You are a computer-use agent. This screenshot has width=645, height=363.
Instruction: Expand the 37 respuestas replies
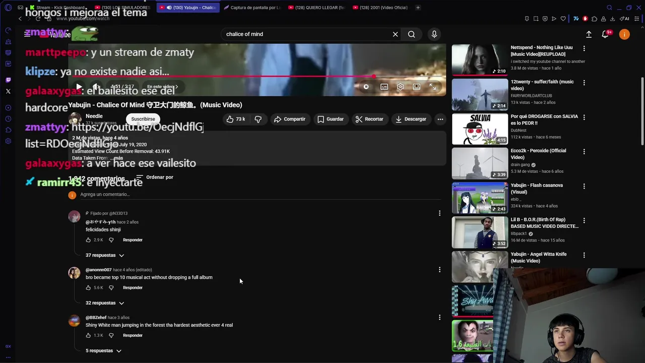105,255
